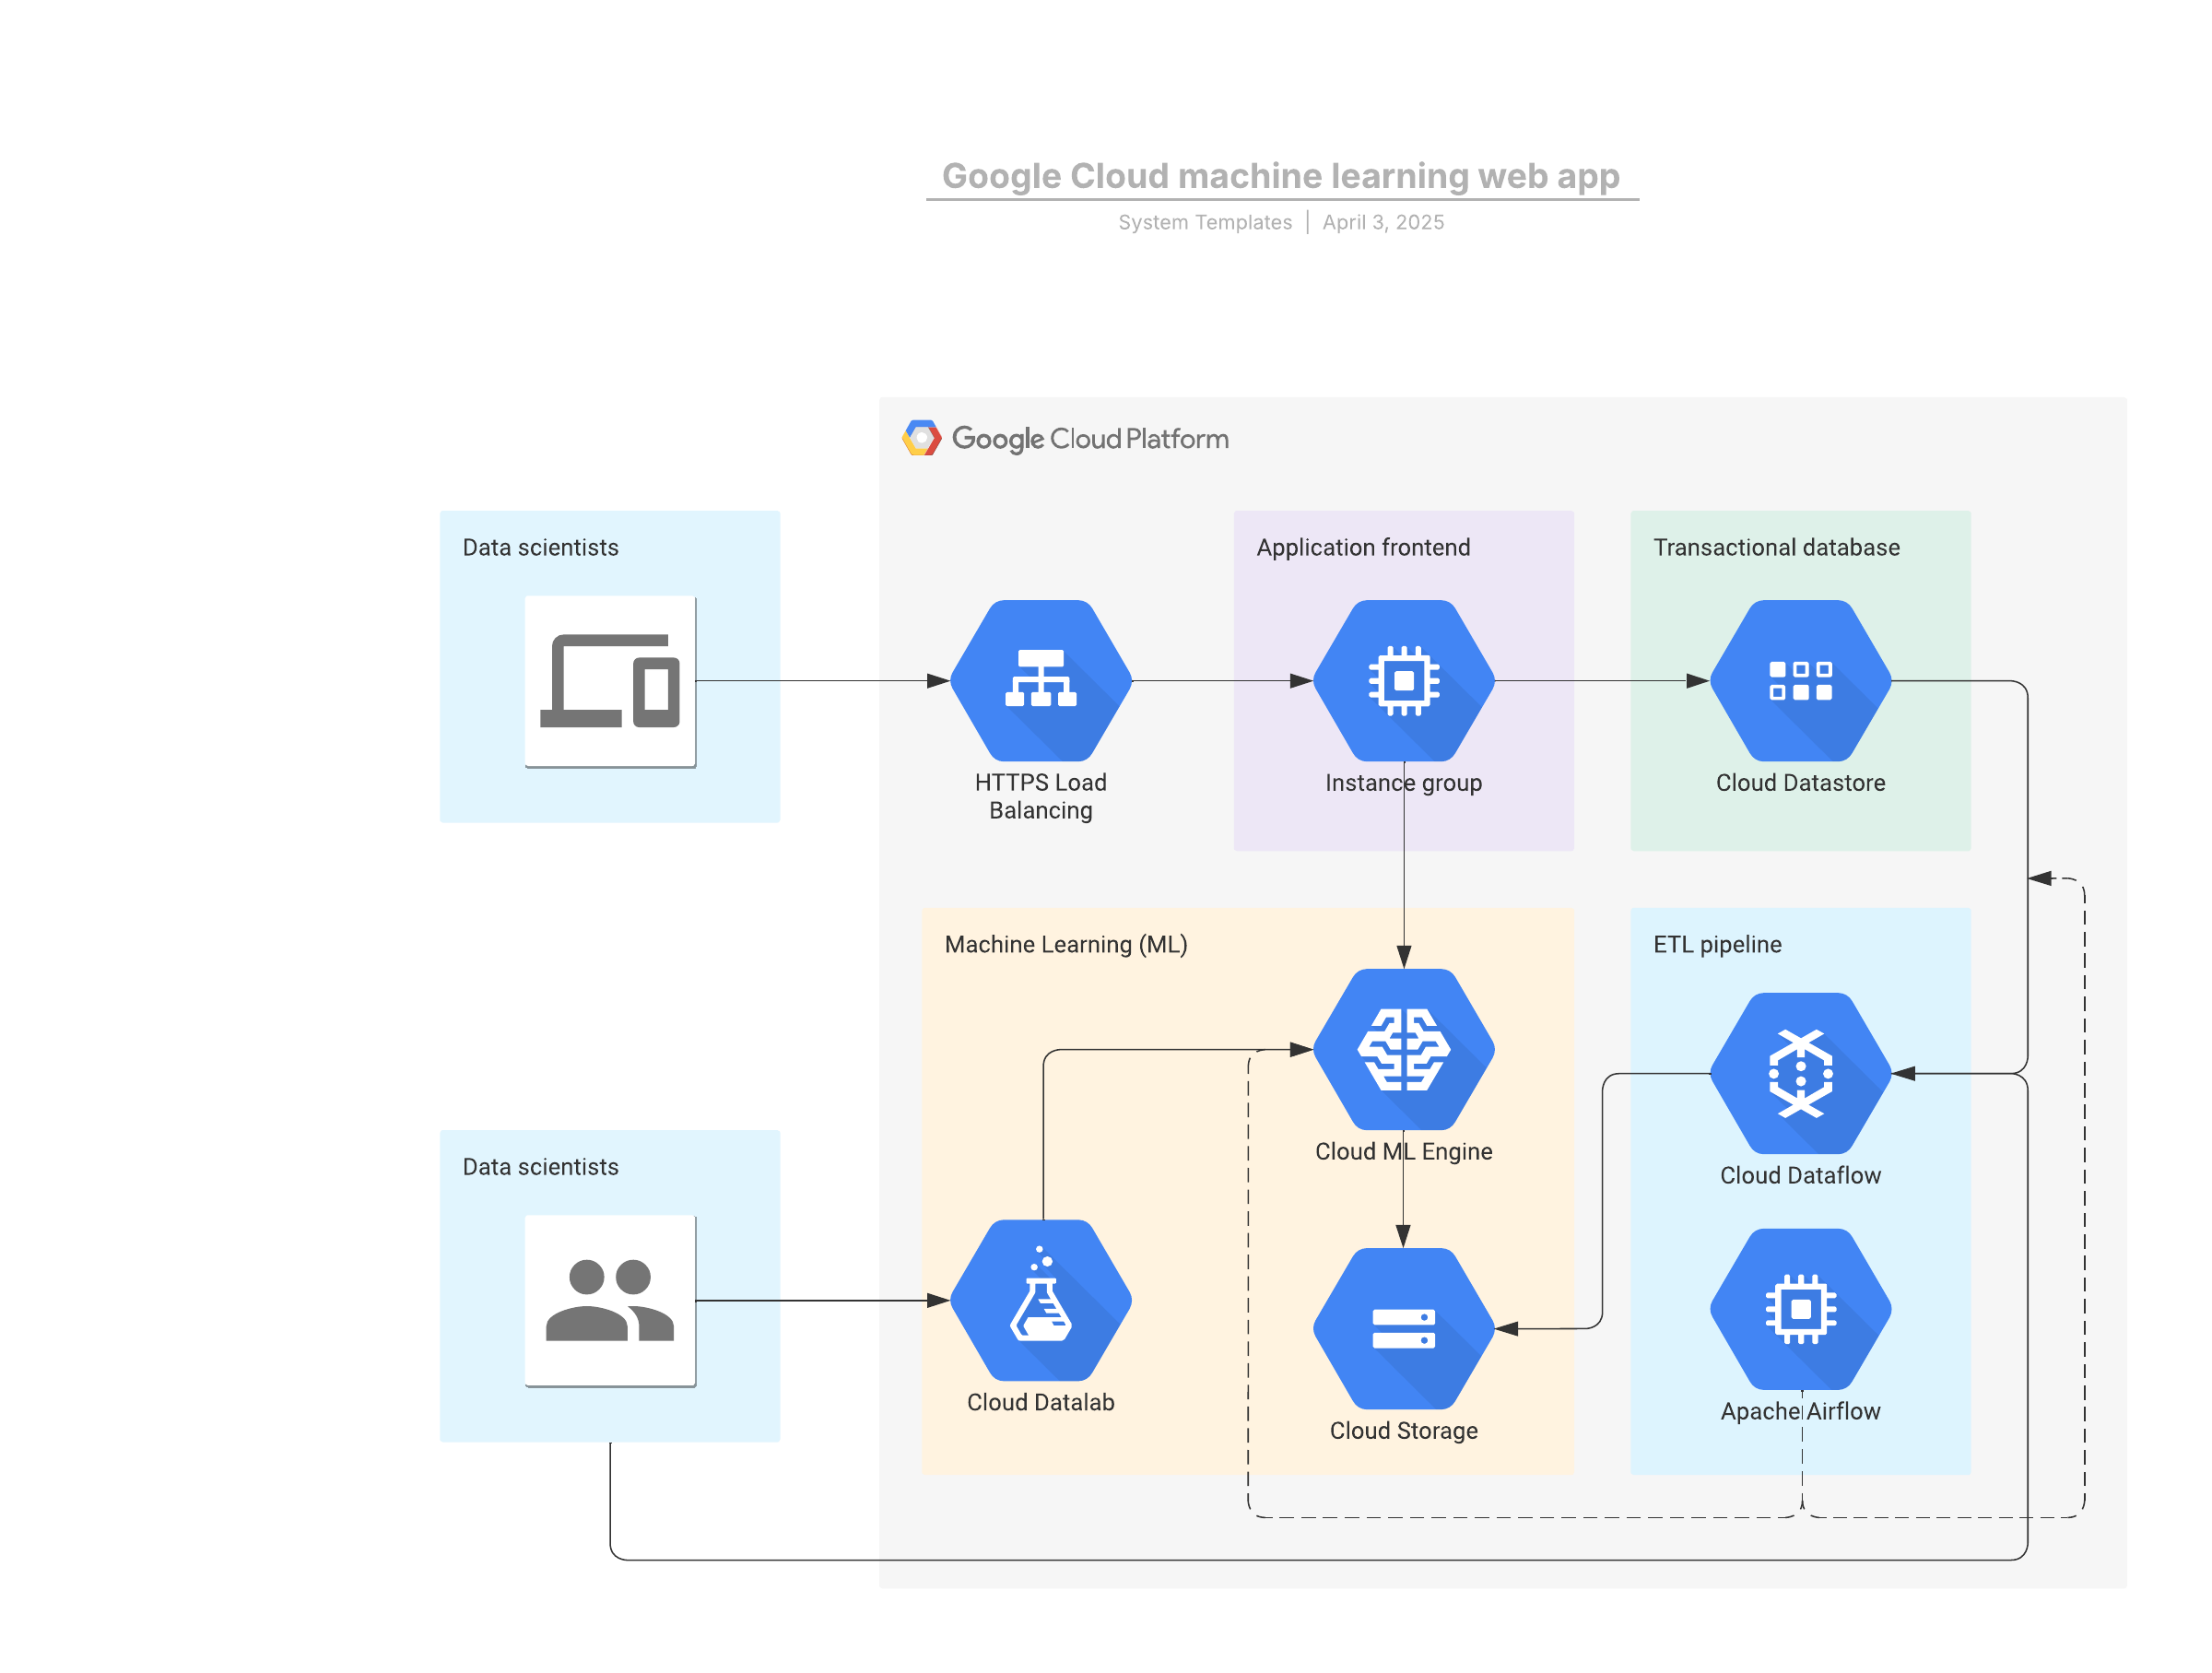The image size is (2212, 1673).
Task: Select the Cloud Datastore icon
Action: click(1800, 681)
